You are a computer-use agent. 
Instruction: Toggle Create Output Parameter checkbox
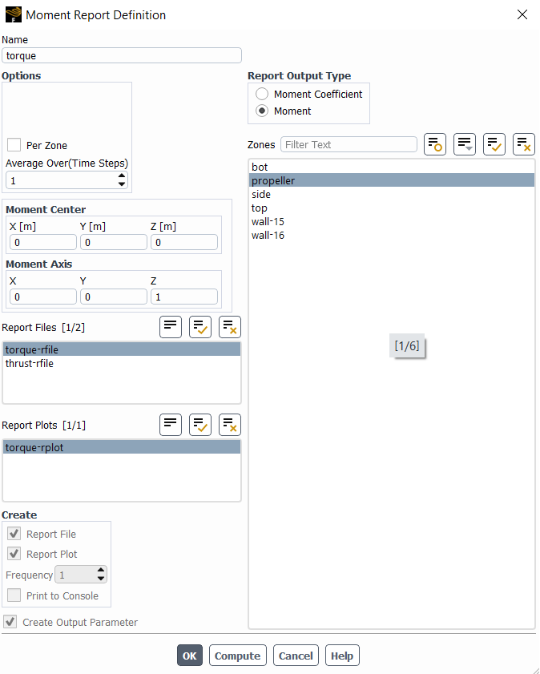click(x=10, y=622)
